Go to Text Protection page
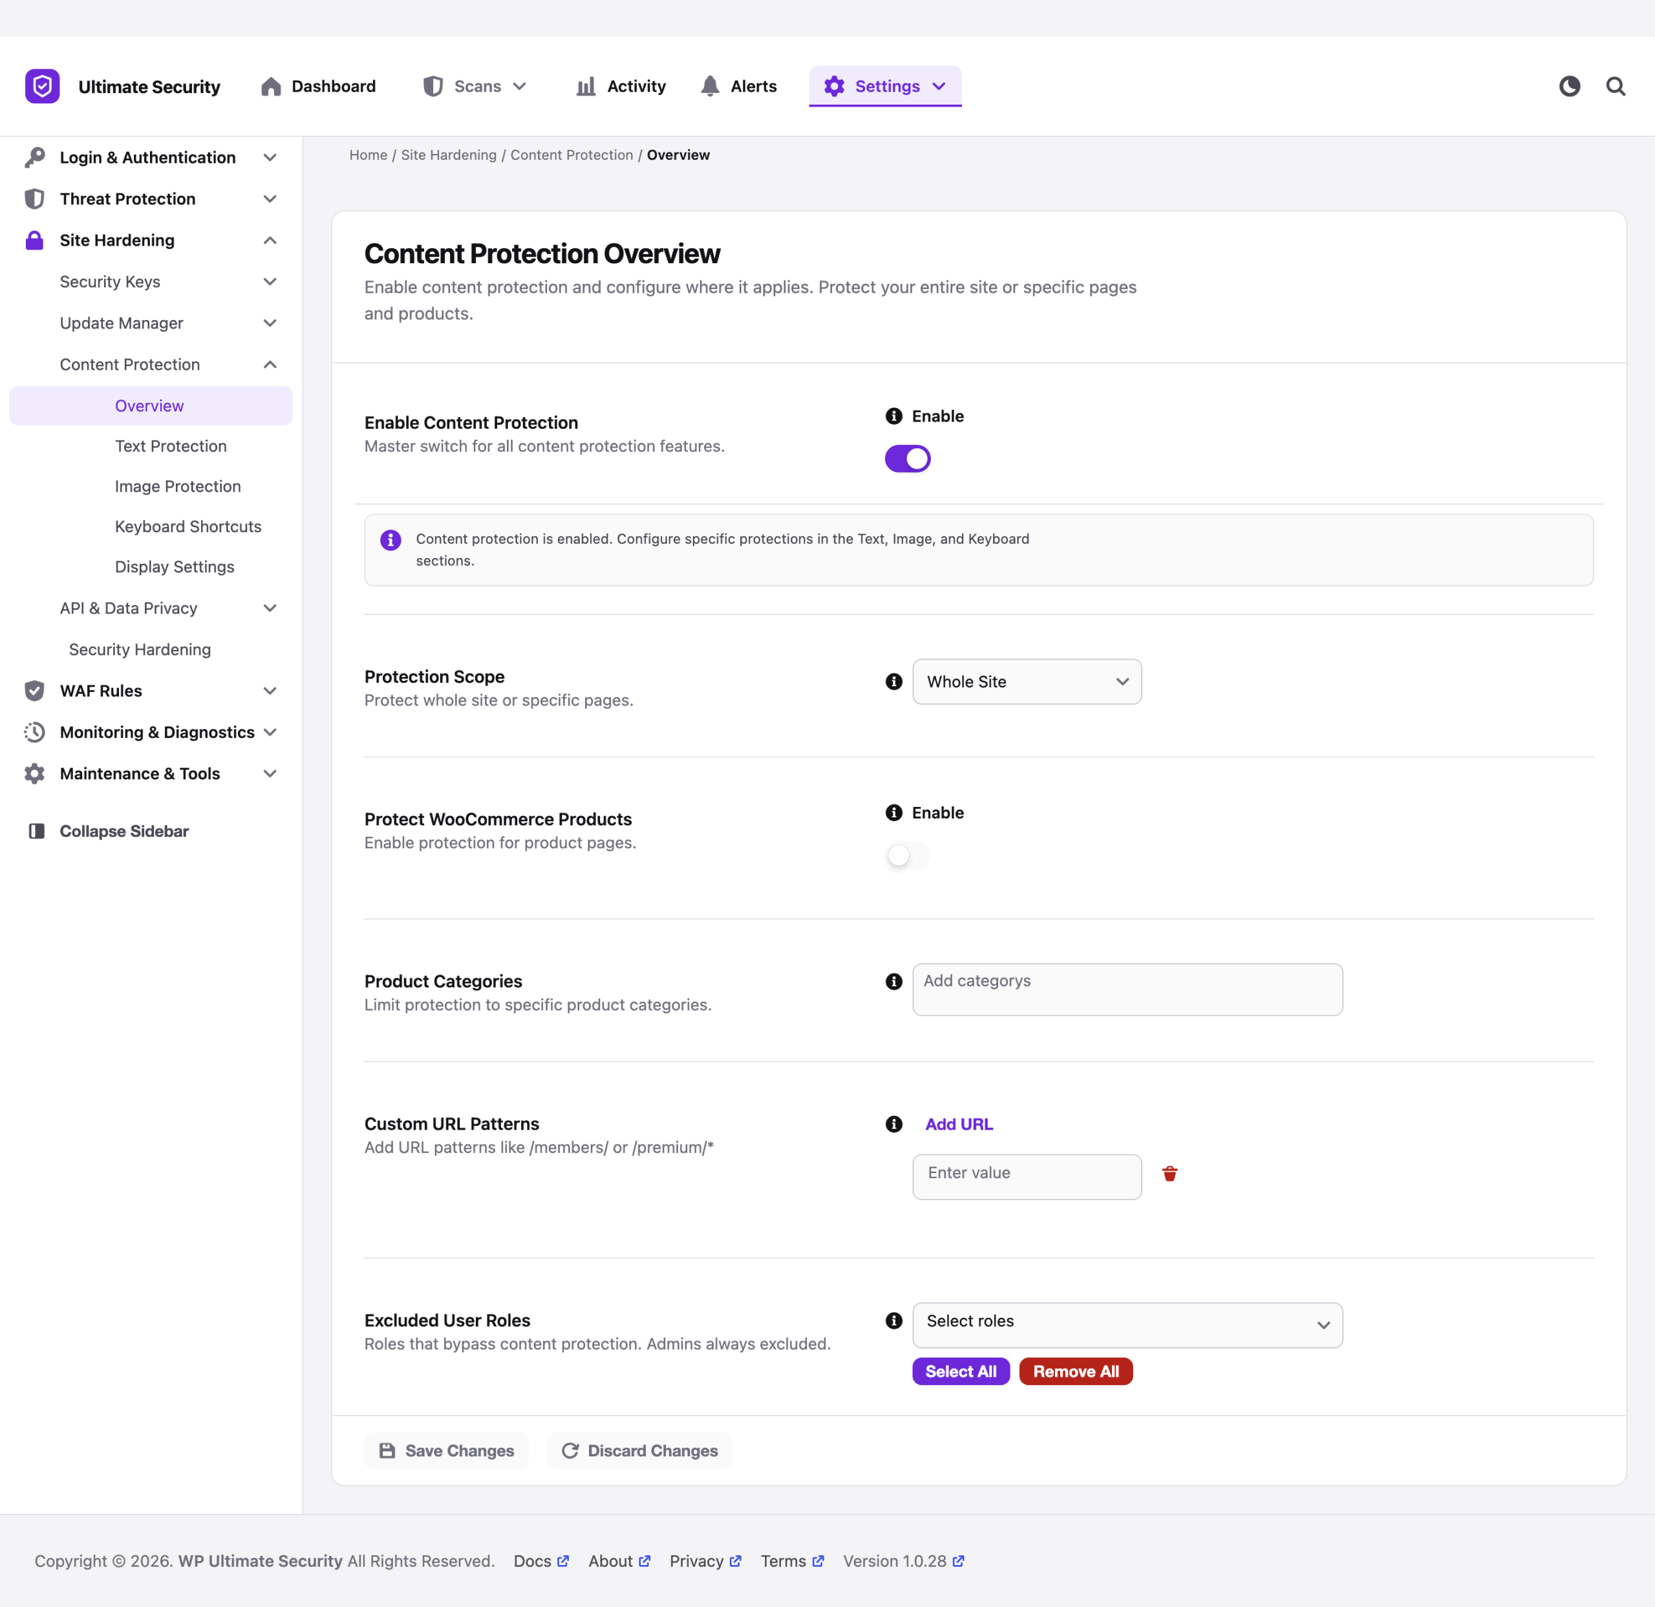1655x1607 pixels. coord(171,446)
